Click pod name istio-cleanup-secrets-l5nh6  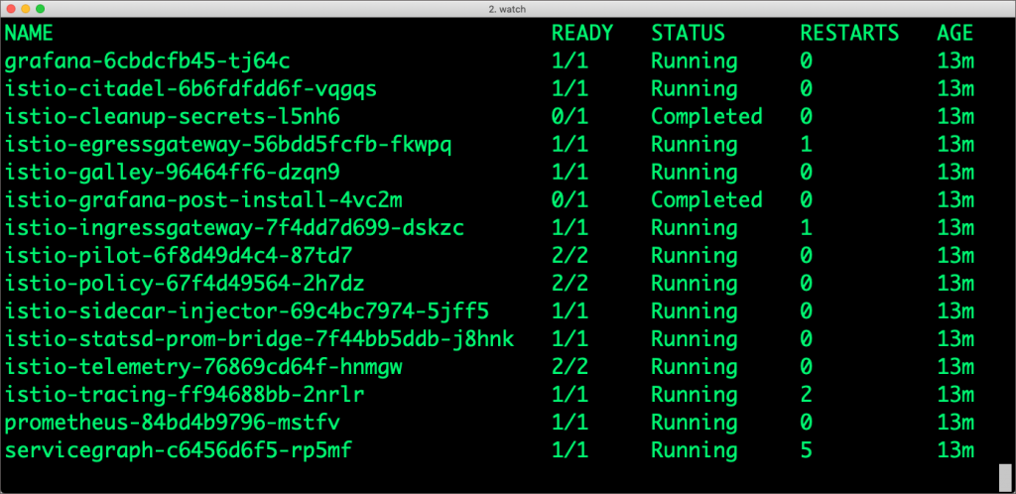[173, 117]
